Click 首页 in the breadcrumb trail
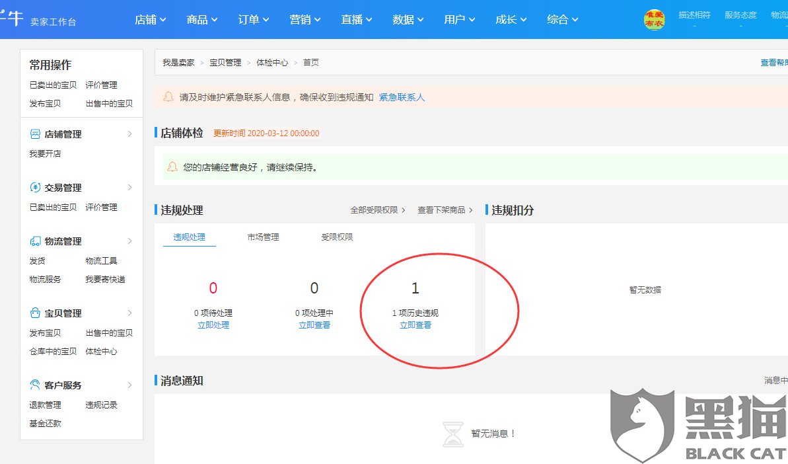This screenshot has width=788, height=464. 310,62
